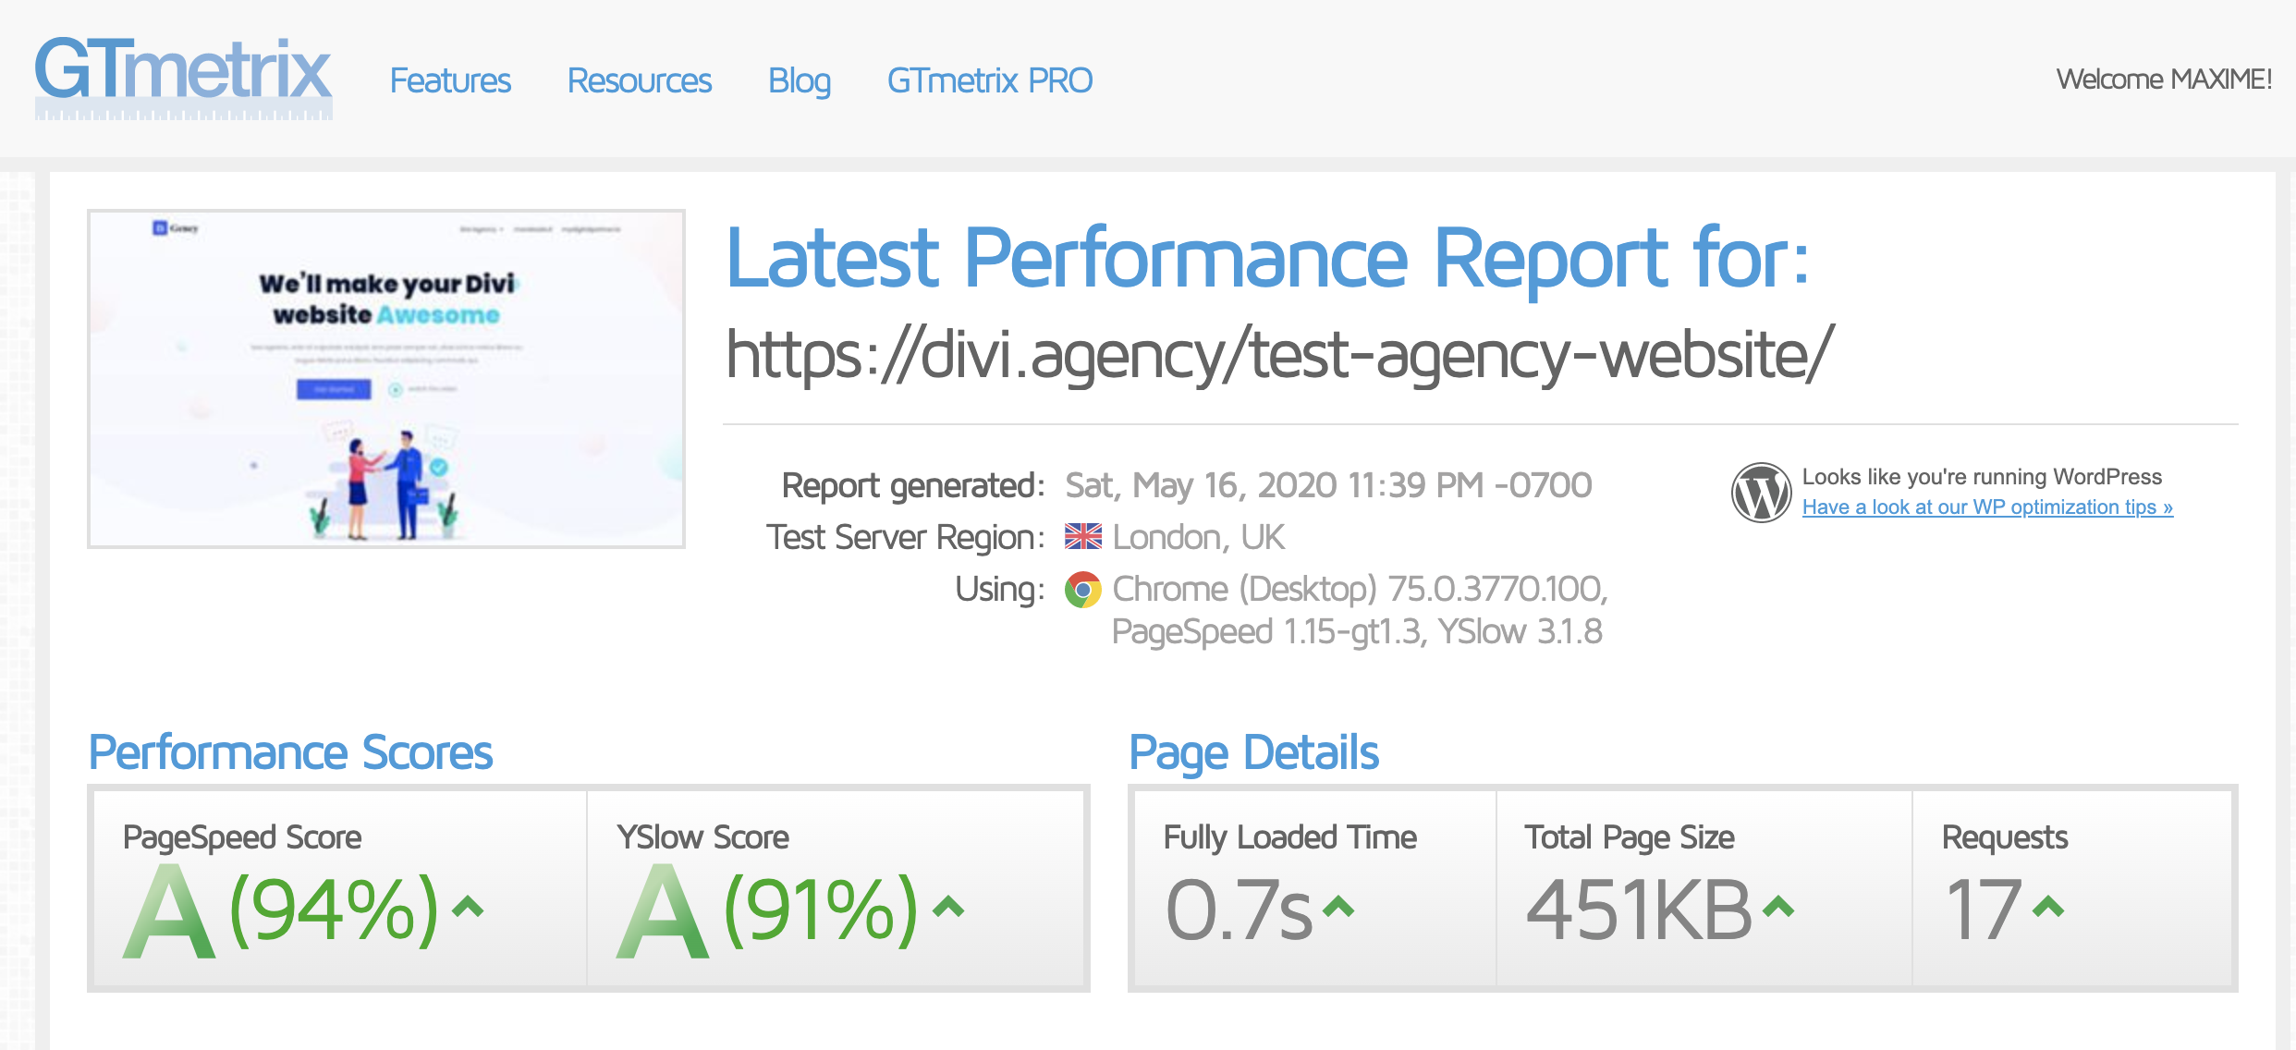Click the Requests count 17
The height and width of the screenshot is (1050, 2296).
1984,910
